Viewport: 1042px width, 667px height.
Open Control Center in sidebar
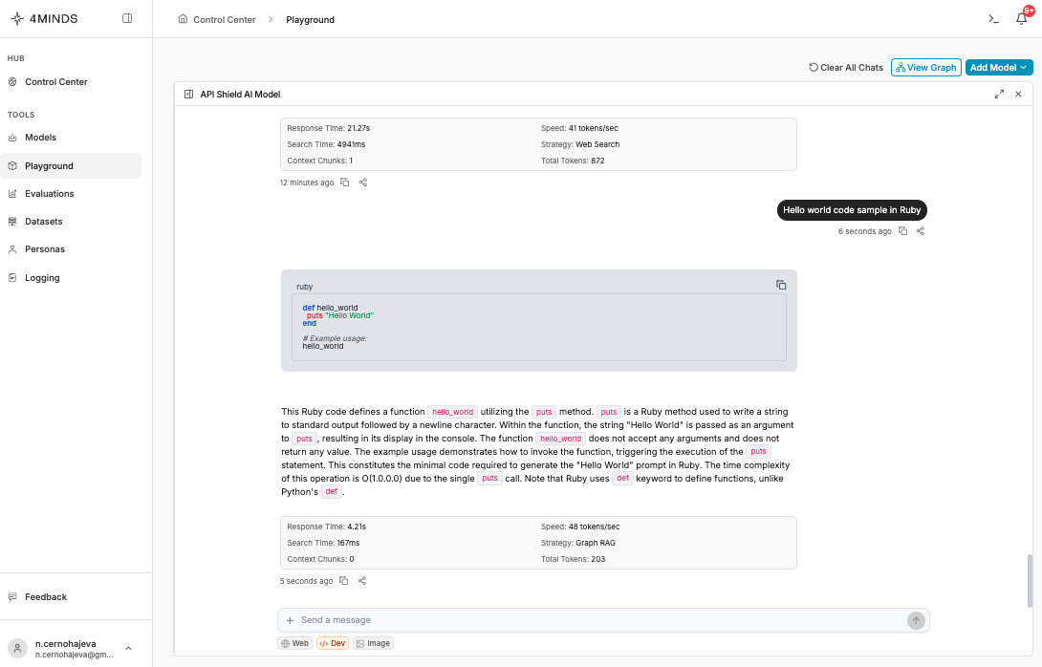[x=71, y=82]
